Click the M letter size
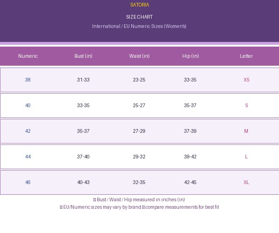This screenshot has height=233, width=279. [246, 131]
